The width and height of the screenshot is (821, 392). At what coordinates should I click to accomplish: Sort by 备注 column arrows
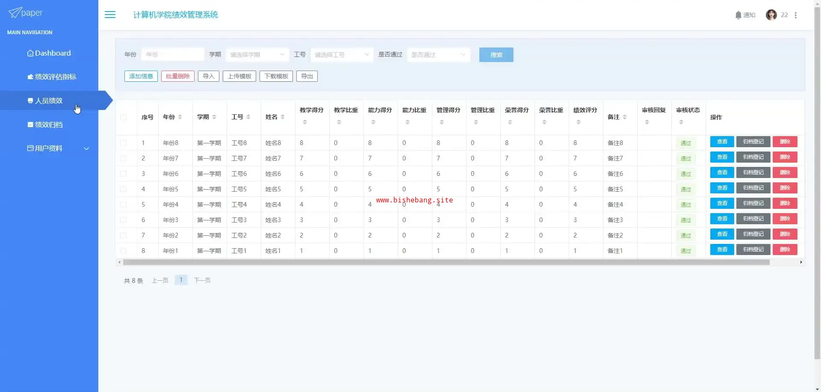tap(625, 117)
